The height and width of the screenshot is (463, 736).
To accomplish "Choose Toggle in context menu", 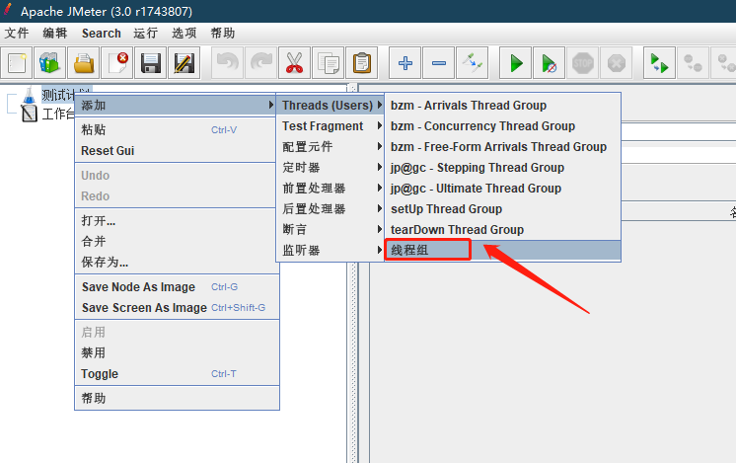I will [x=177, y=374].
